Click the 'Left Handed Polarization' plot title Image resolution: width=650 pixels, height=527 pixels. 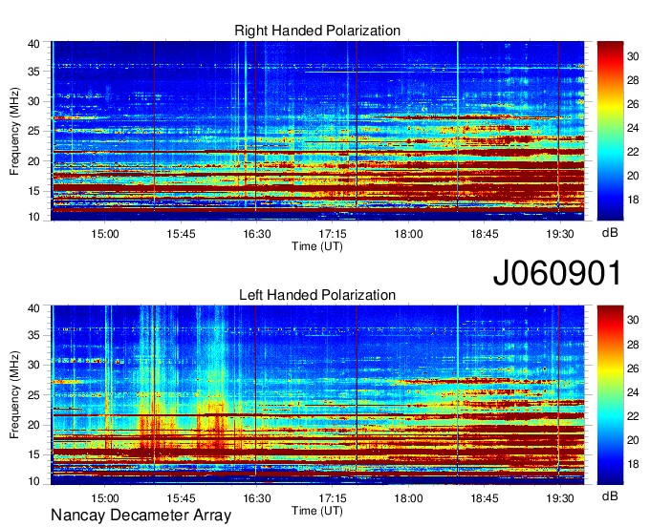pos(317,295)
